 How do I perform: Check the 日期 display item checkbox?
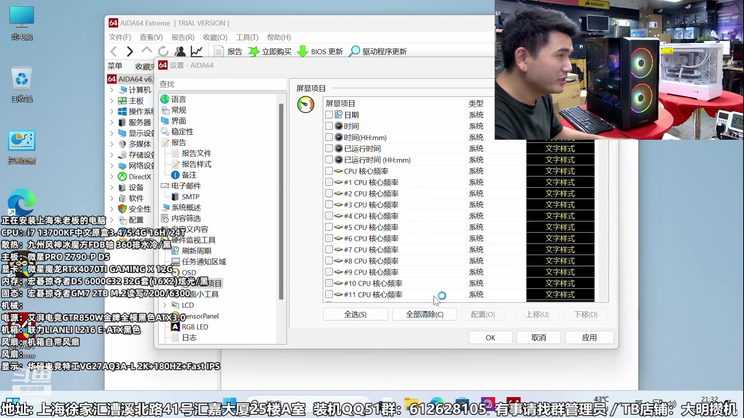pyautogui.click(x=329, y=115)
